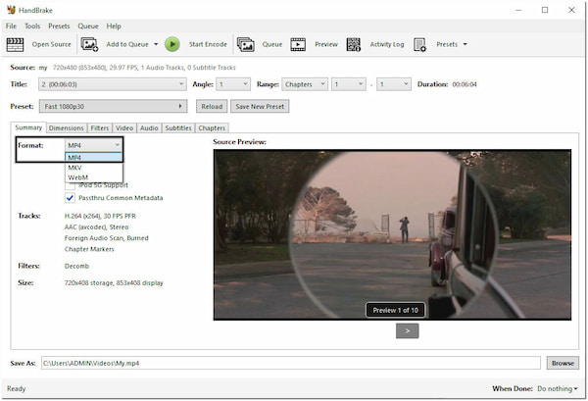Viewport: 588px width, 401px height.
Task: Click the Decomb filter text
Action: click(x=76, y=267)
